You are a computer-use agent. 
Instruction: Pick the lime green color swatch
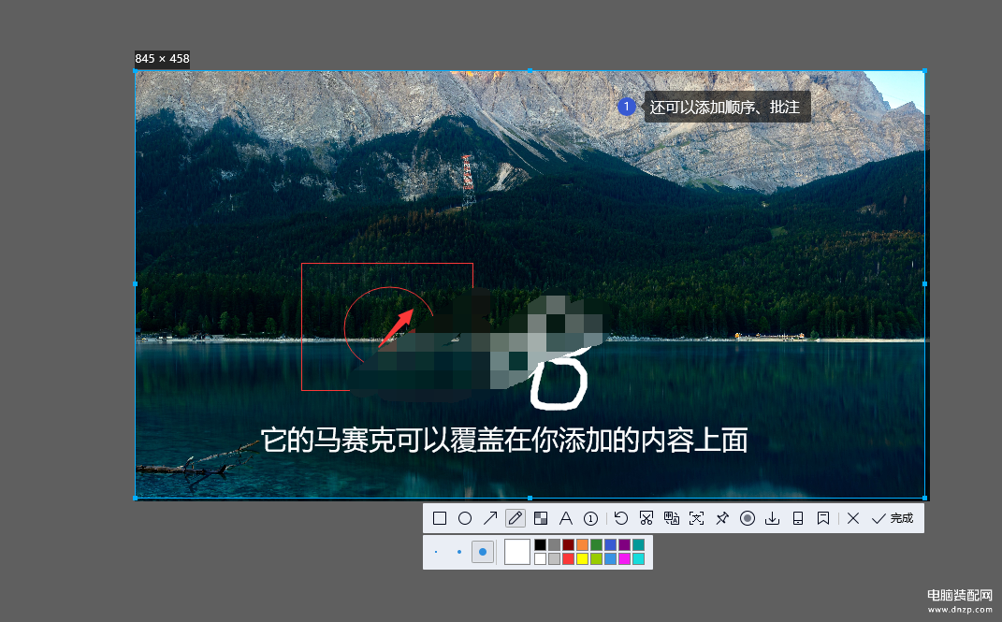(x=596, y=558)
